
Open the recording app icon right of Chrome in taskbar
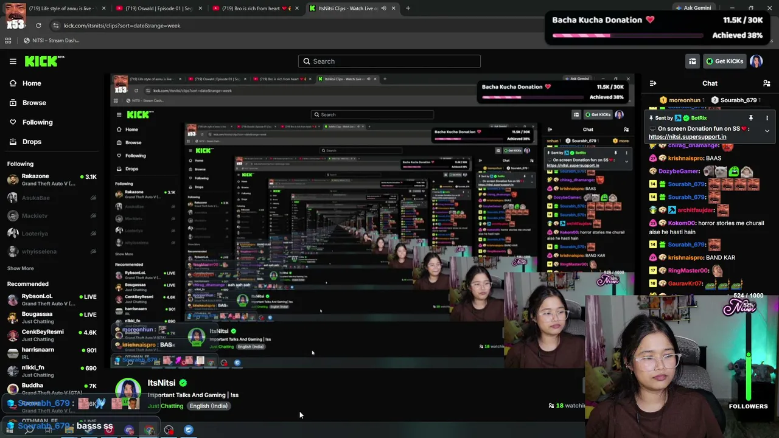tap(169, 430)
